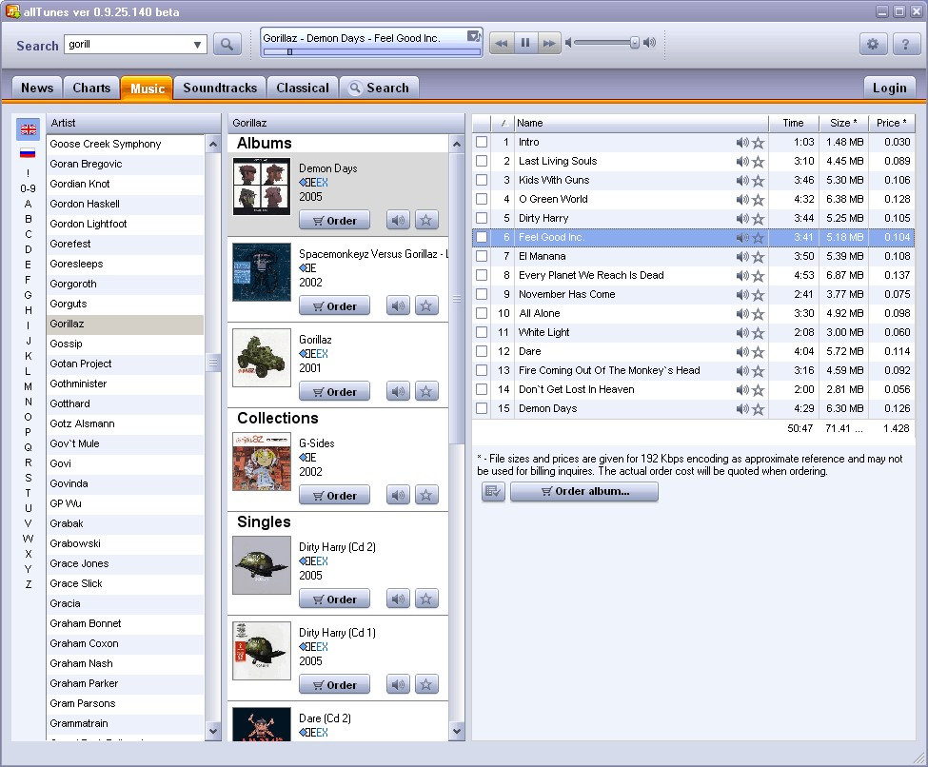This screenshot has width=928, height=767.
Task: Star the Dirty Harry (Cd 2) single
Action: (426, 599)
